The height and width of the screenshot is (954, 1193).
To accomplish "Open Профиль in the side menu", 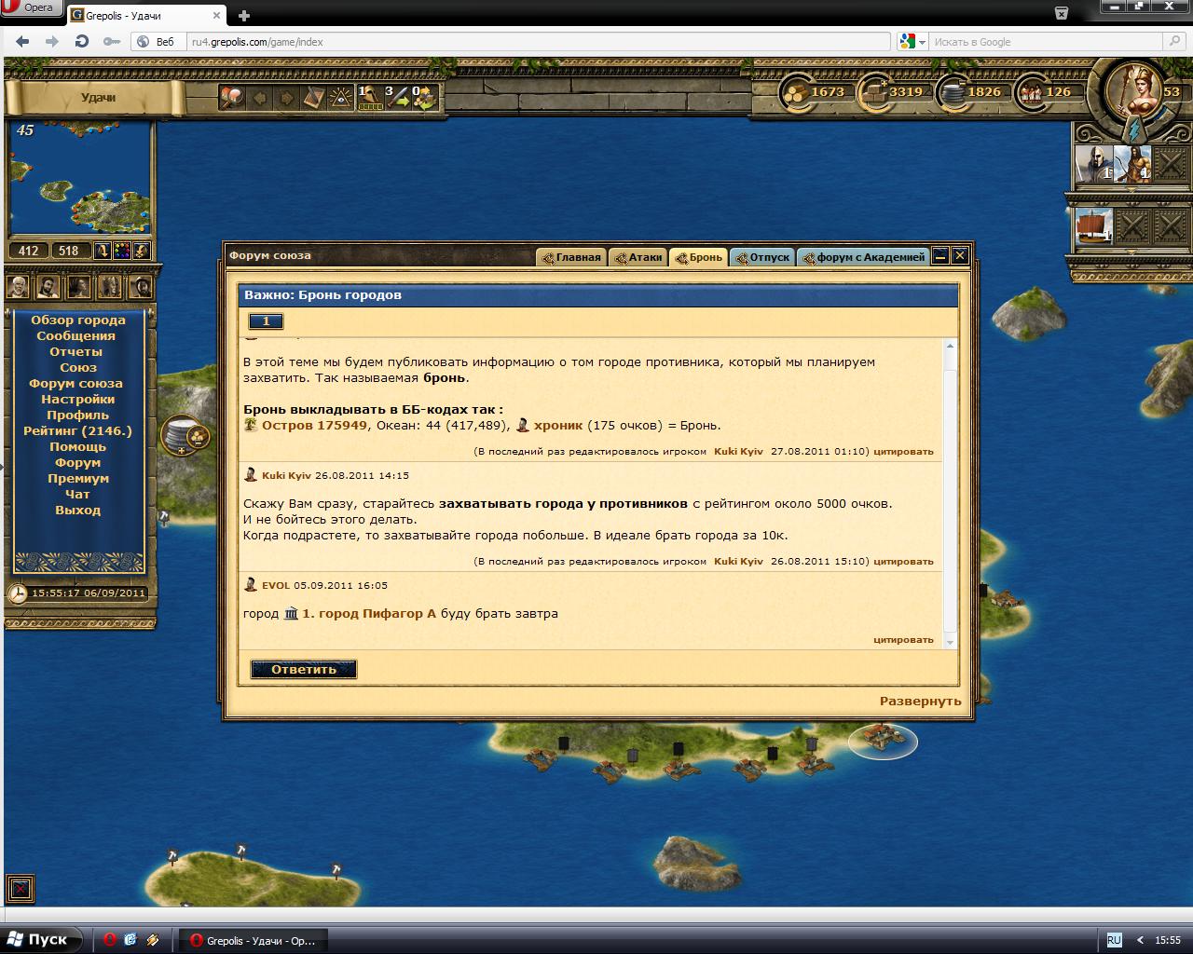I will 77,415.
